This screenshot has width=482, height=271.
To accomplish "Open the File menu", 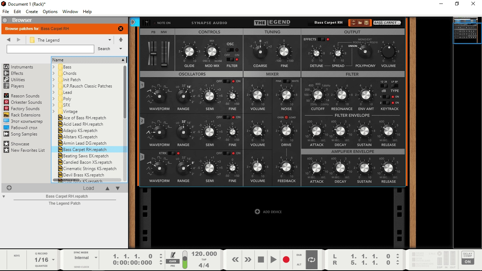I will tap(6, 12).
